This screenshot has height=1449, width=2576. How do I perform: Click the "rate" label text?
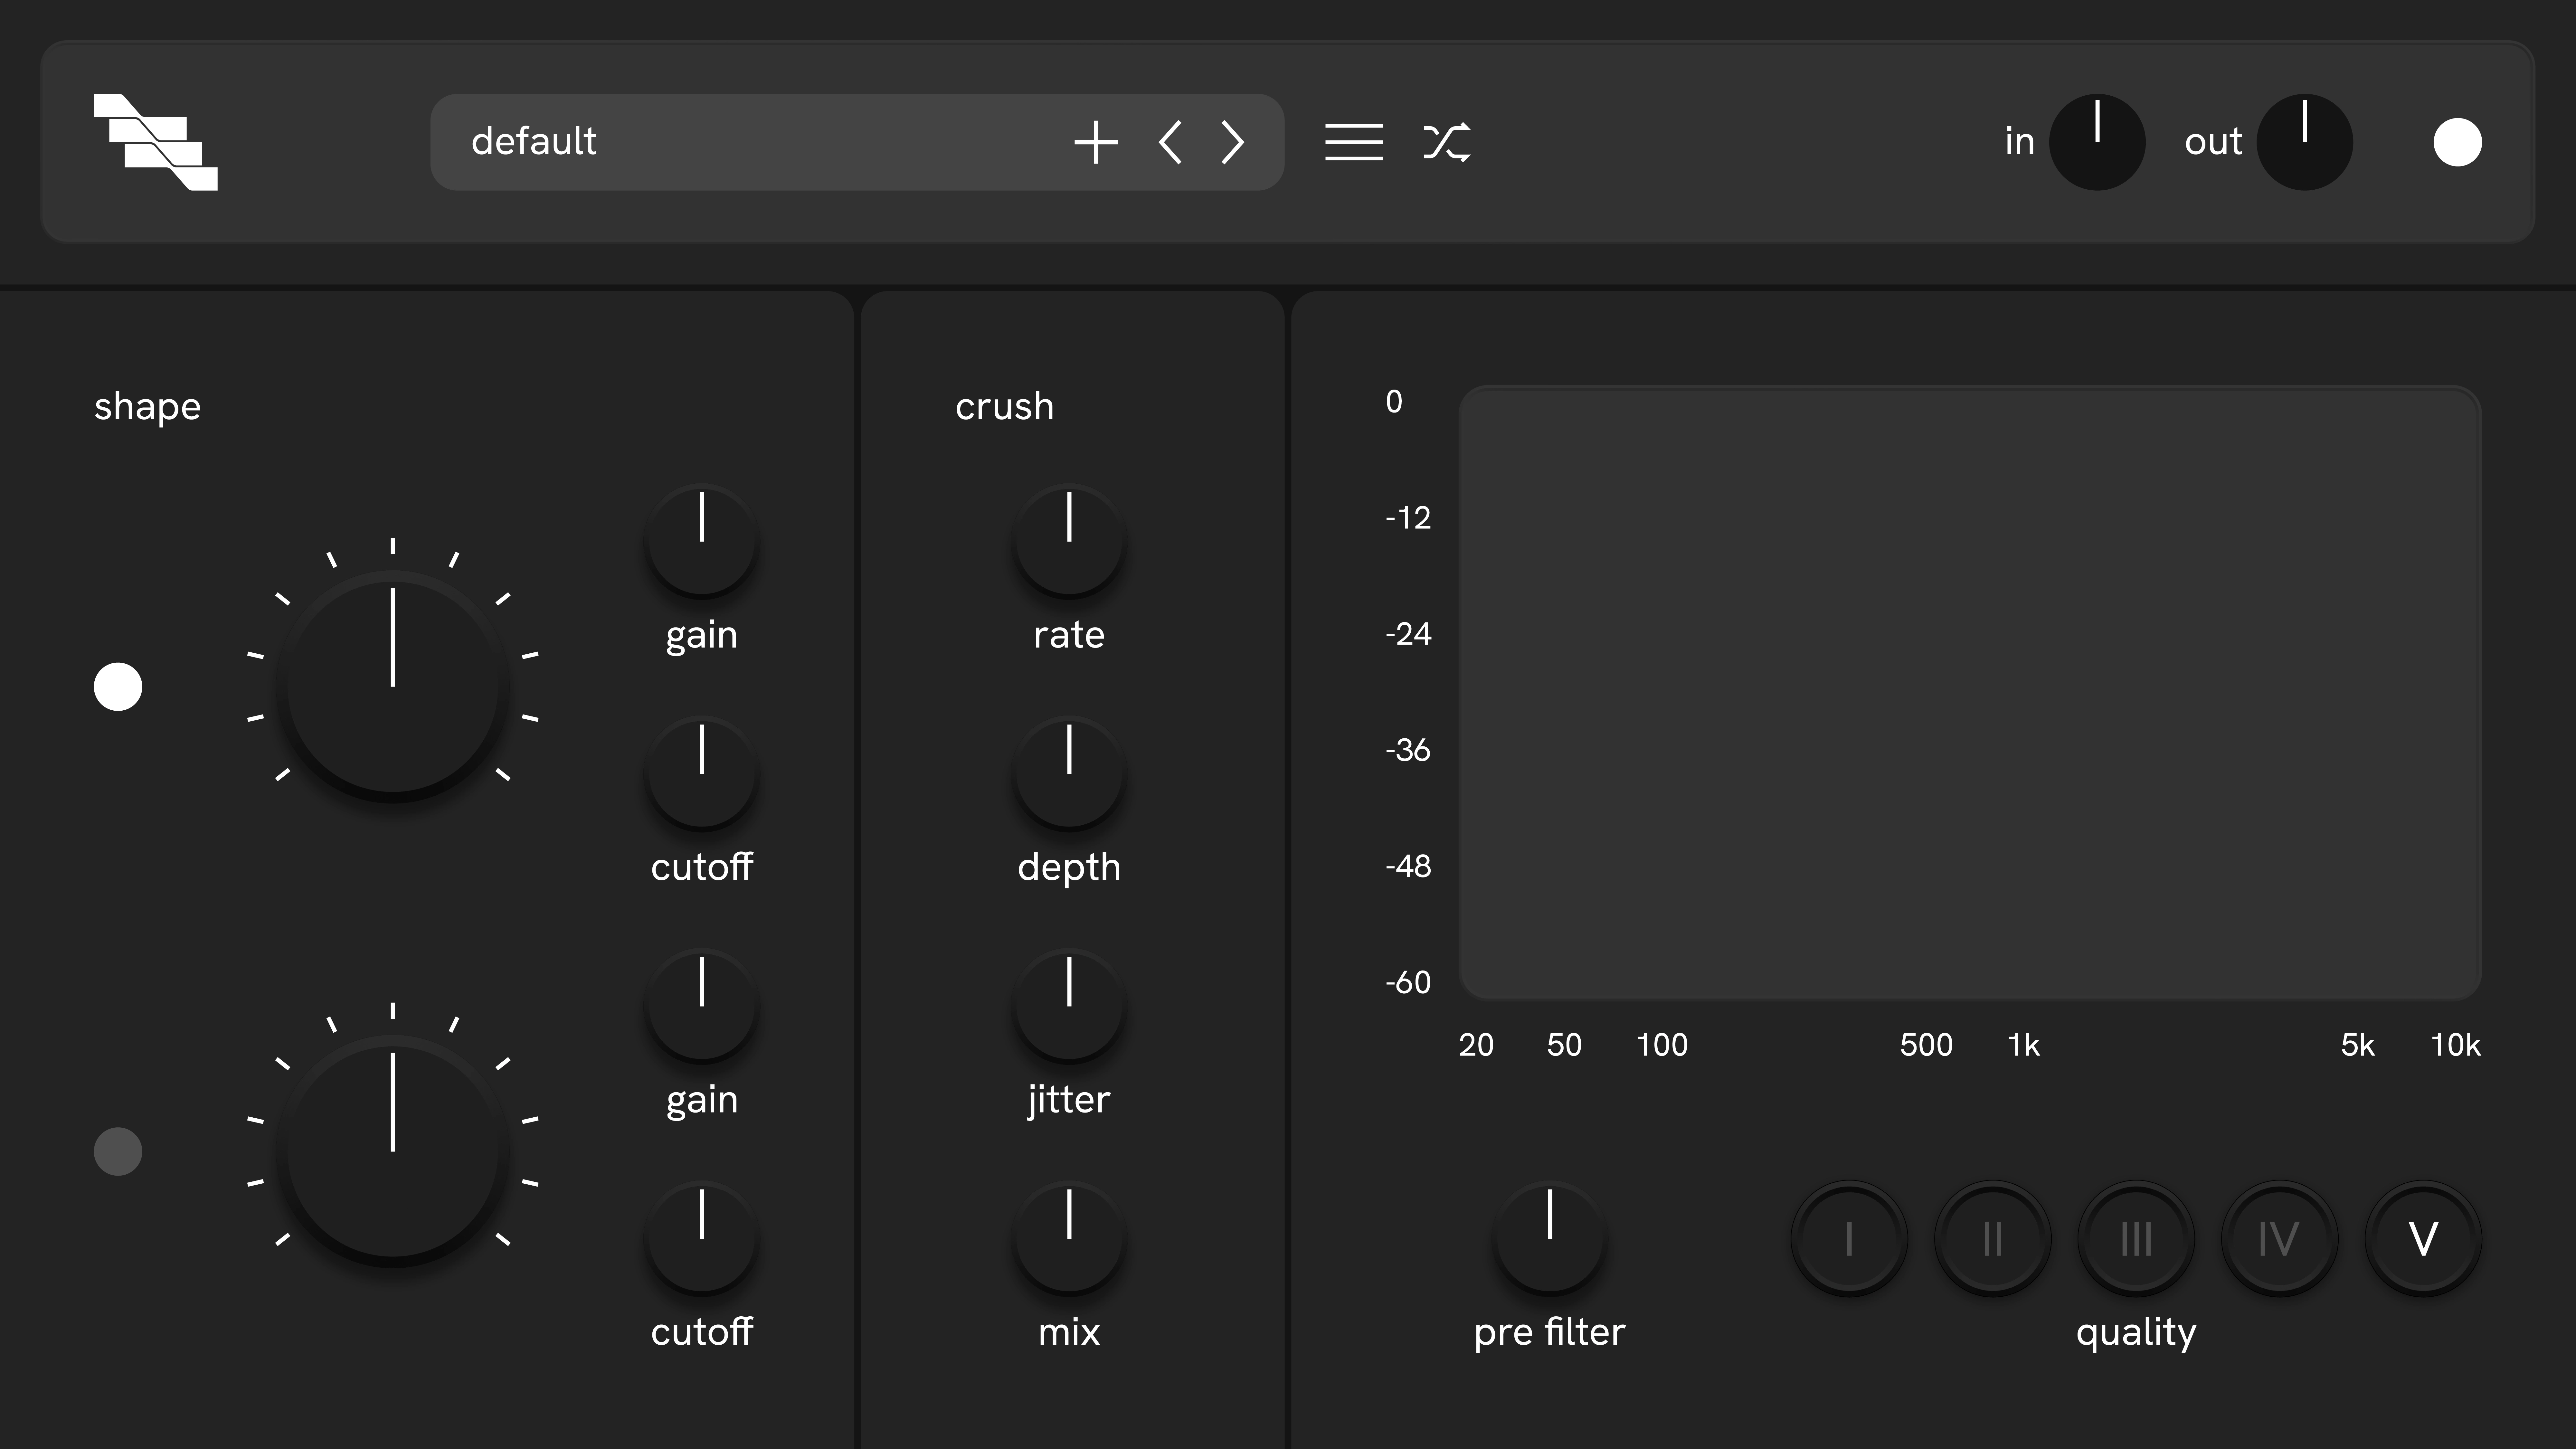[x=1069, y=635]
